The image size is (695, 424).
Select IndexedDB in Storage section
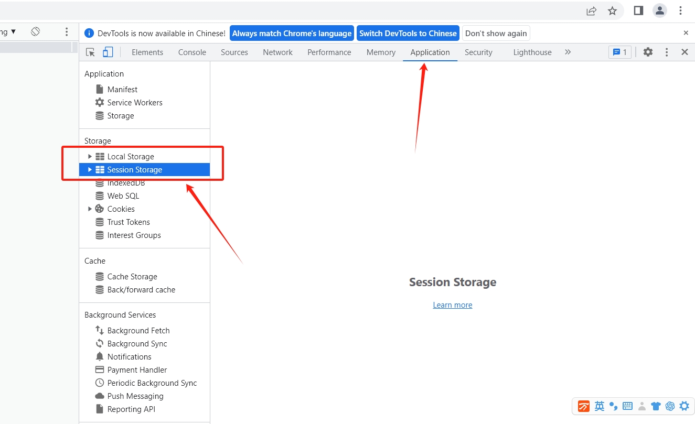[x=126, y=183]
